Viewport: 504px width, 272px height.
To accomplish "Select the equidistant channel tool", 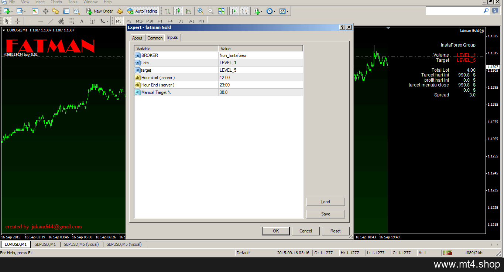I will coord(61,21).
